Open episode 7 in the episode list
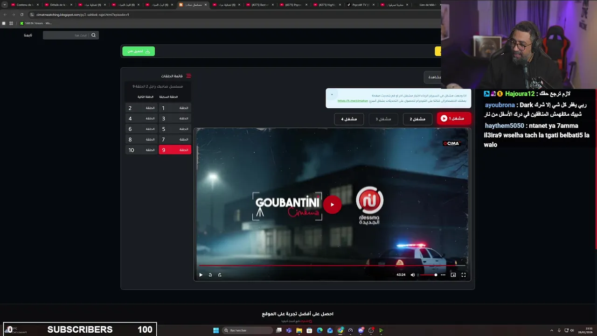This screenshot has height=336, width=597. (175, 140)
